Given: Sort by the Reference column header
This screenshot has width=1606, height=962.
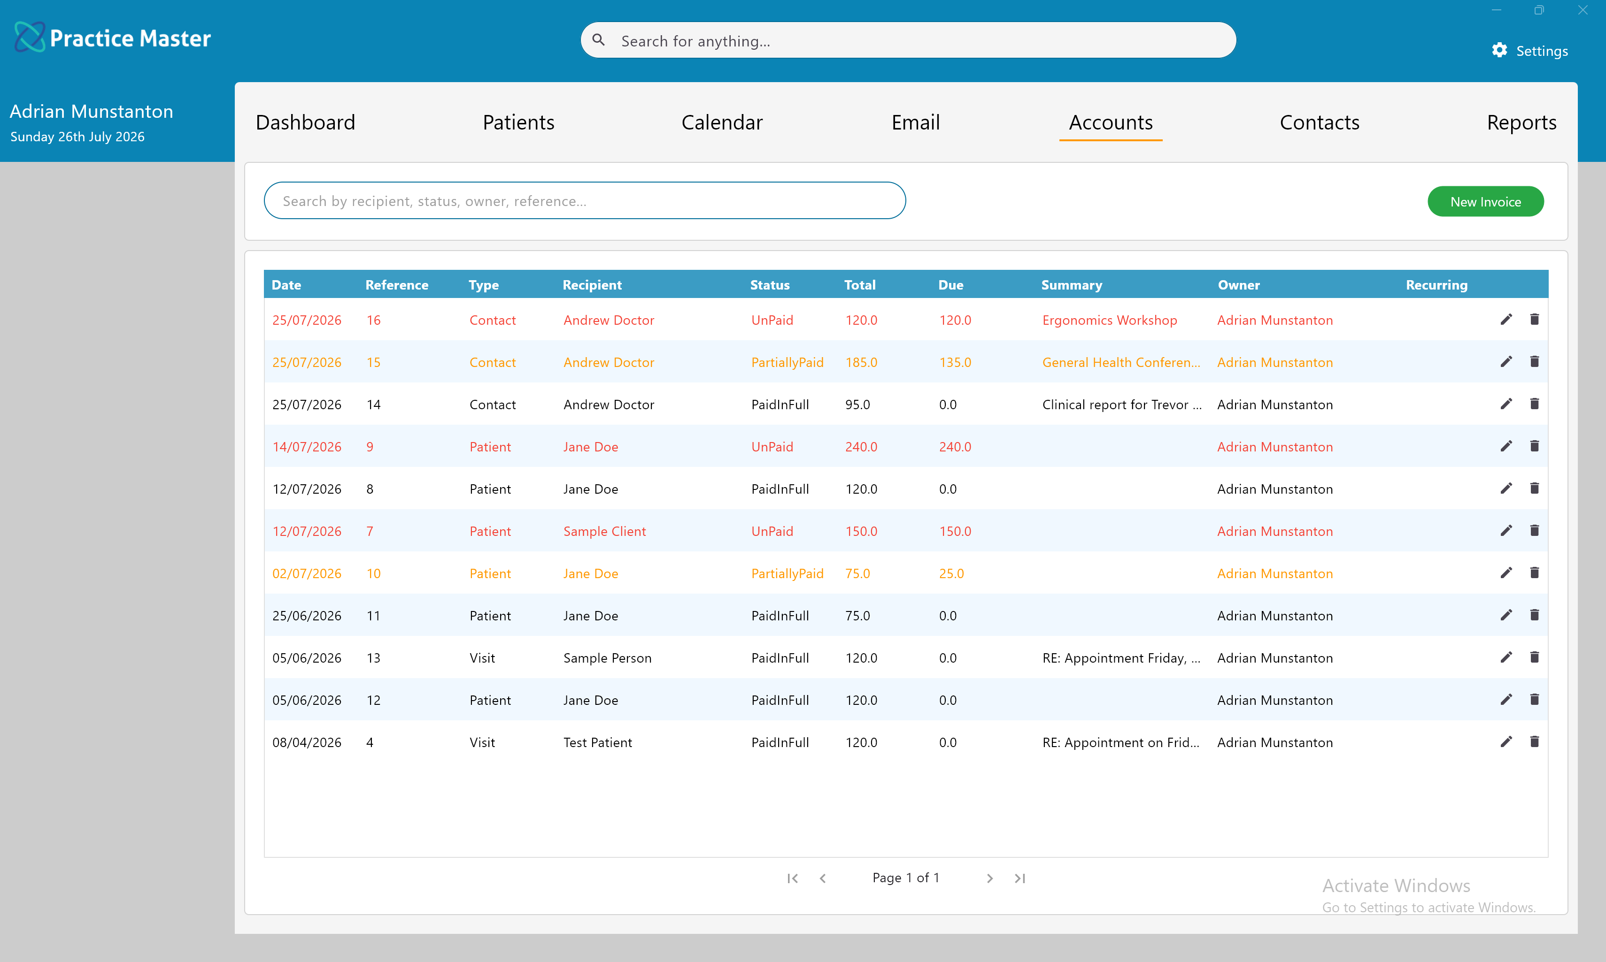Looking at the screenshot, I should pos(397,284).
